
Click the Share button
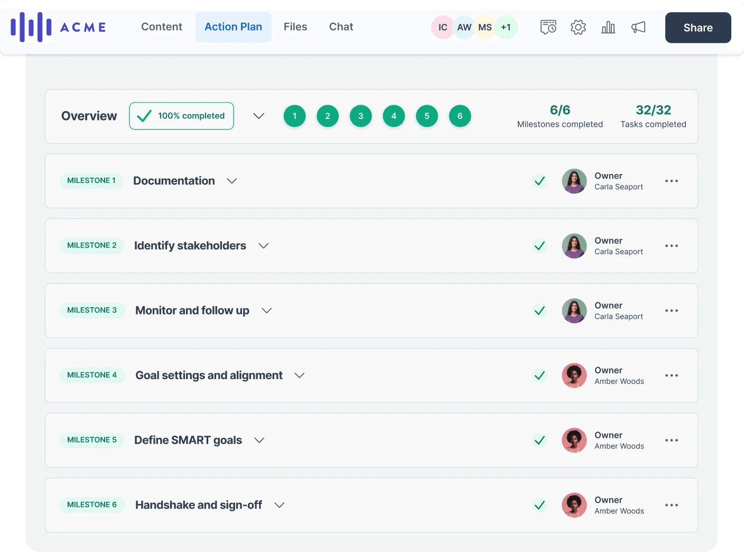697,27
